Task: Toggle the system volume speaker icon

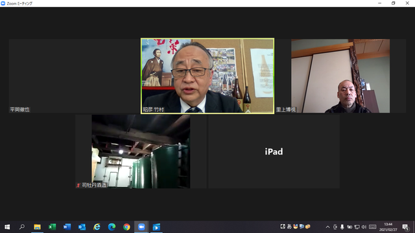Action: (364, 227)
